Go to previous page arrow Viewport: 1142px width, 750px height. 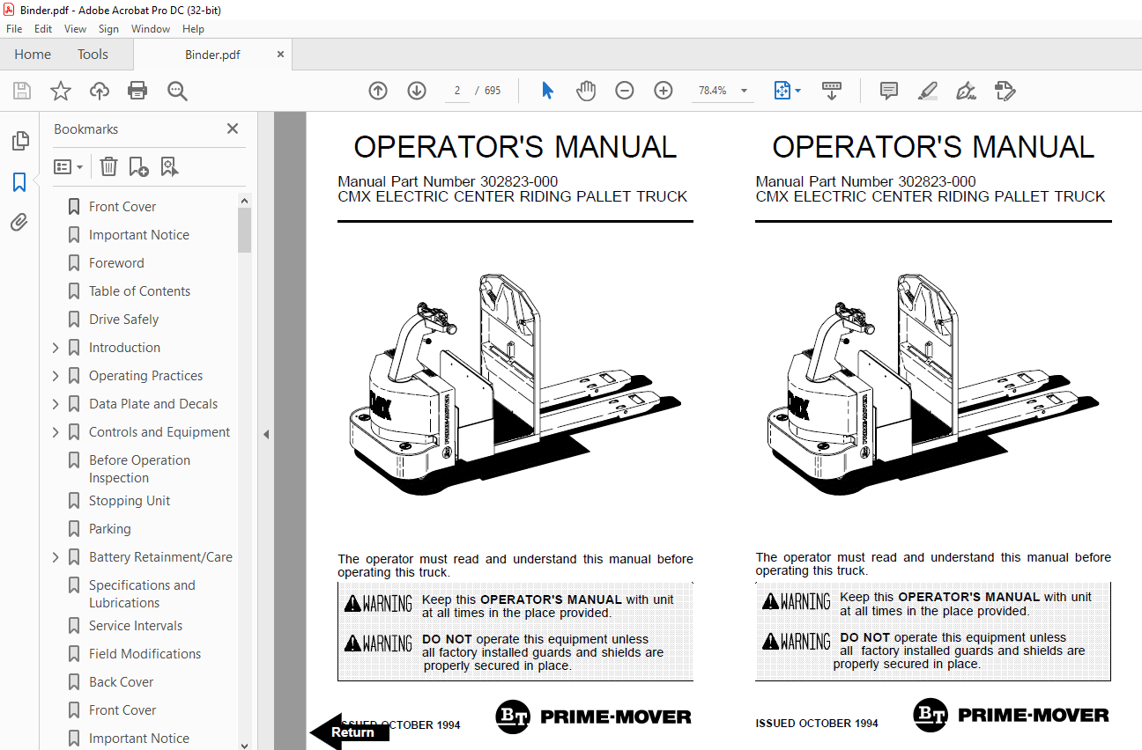378,91
